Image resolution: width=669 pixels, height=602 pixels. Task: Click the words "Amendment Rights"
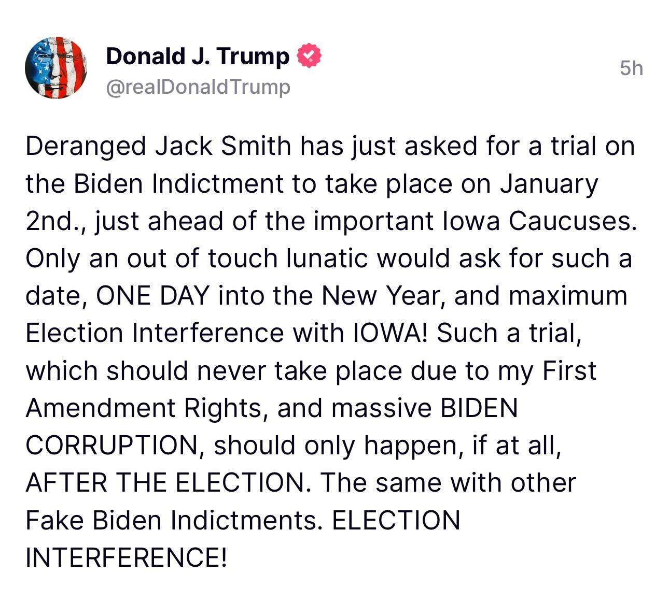click(x=143, y=408)
